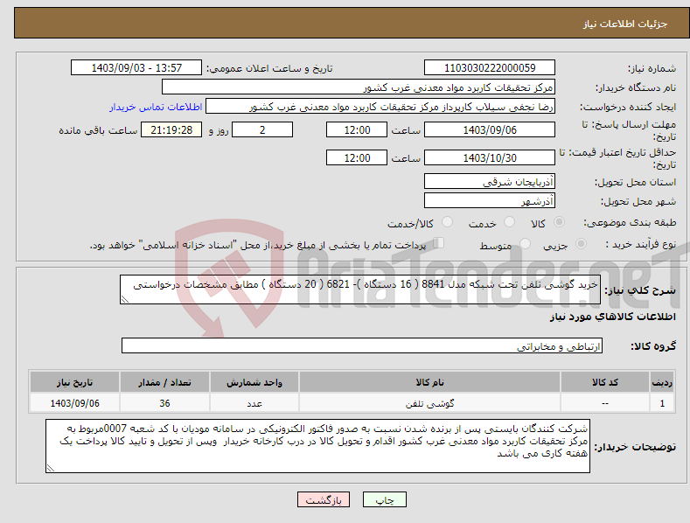Screen dimensions: 690x523
Task: Click the buyer organization name field
Action: point(359,87)
